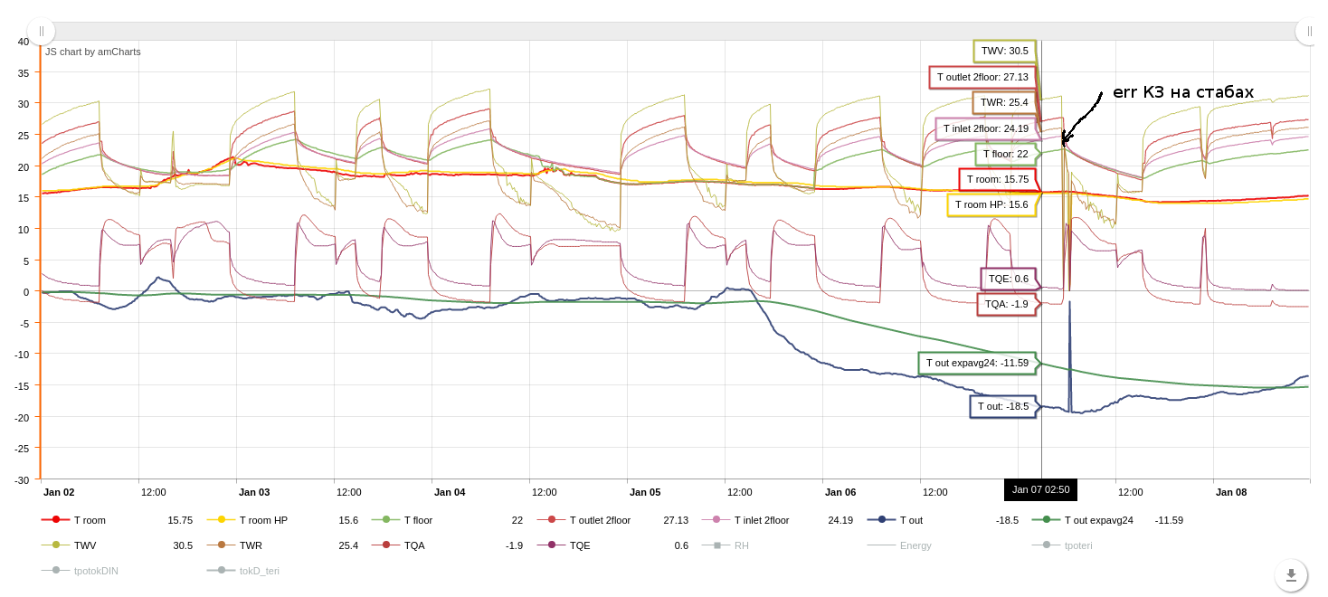Toggle T inlet 2floor legend entry
Screen dimensions: 1328x597
(x=777, y=520)
